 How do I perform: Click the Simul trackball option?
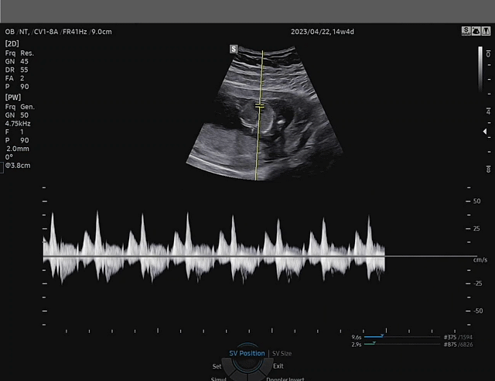(x=218, y=379)
